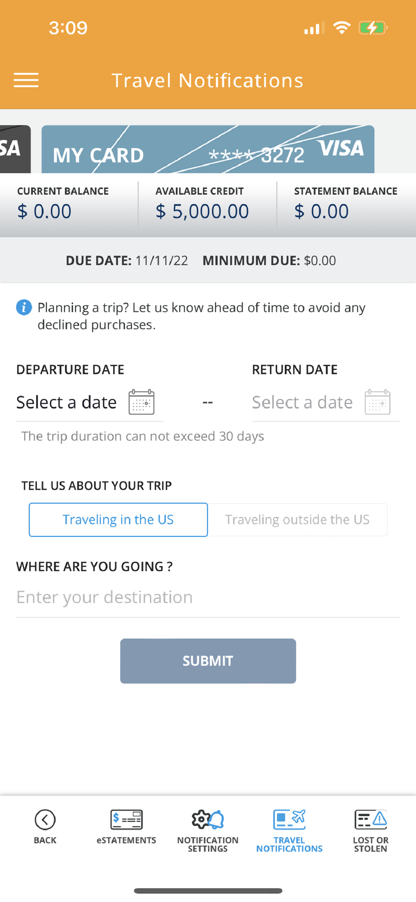
Task: Tap the Current Balance amount
Action: pos(45,211)
